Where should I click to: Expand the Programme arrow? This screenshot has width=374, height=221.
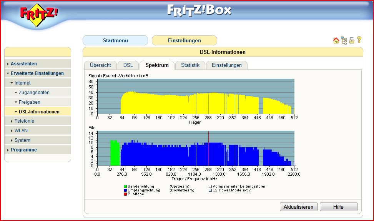click(x=8, y=150)
